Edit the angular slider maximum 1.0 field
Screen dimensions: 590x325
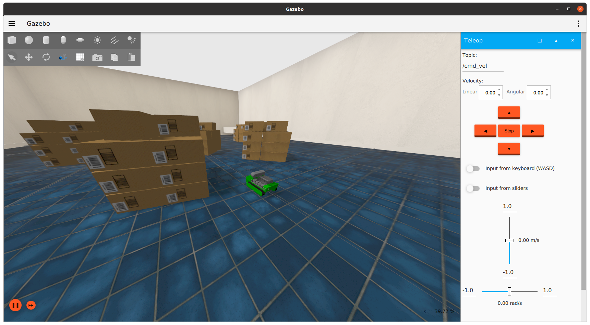pos(550,291)
